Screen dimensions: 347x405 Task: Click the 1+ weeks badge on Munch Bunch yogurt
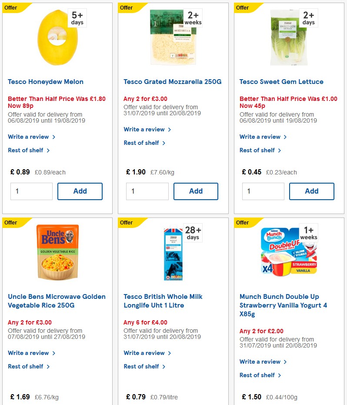click(308, 233)
